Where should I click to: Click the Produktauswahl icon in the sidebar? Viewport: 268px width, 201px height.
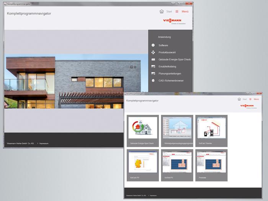pyautogui.click(x=153, y=52)
